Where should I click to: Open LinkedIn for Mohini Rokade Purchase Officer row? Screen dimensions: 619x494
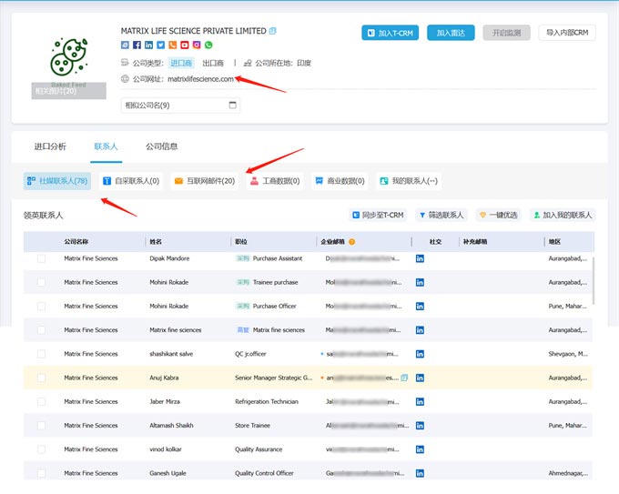coord(420,307)
